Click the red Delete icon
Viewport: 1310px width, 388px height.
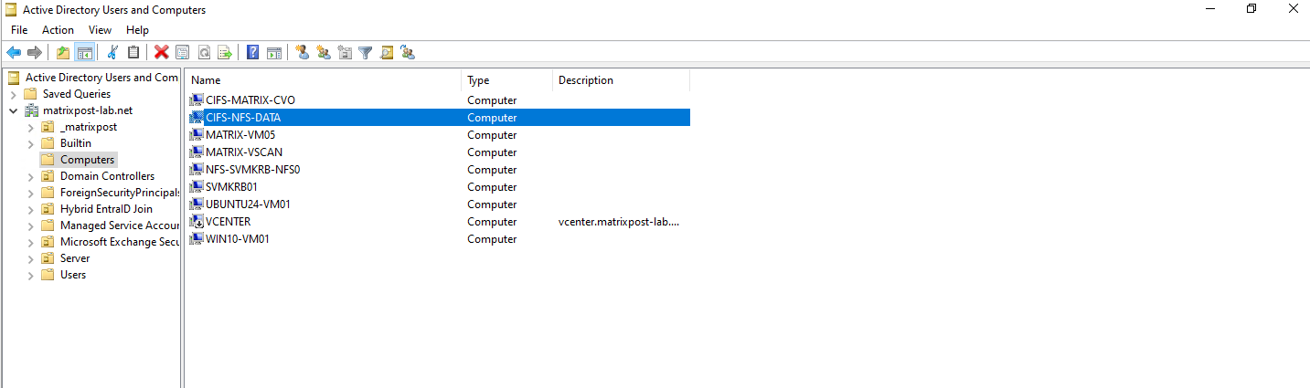click(162, 53)
